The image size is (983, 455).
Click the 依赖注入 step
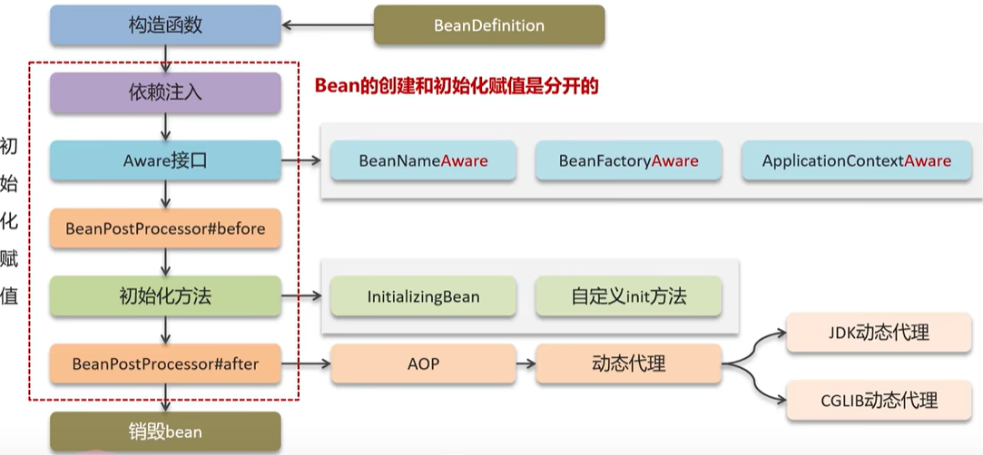(x=164, y=93)
